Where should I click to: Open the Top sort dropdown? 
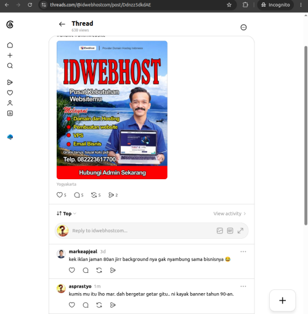67,214
